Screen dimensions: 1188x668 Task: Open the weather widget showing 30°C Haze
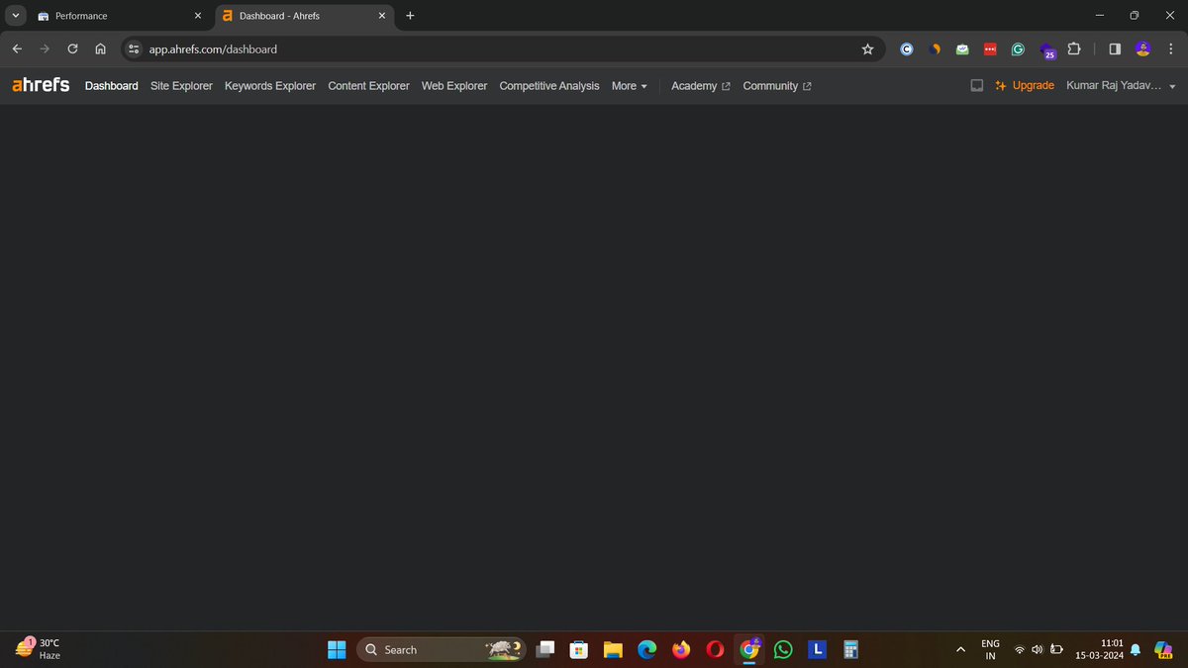(40, 649)
